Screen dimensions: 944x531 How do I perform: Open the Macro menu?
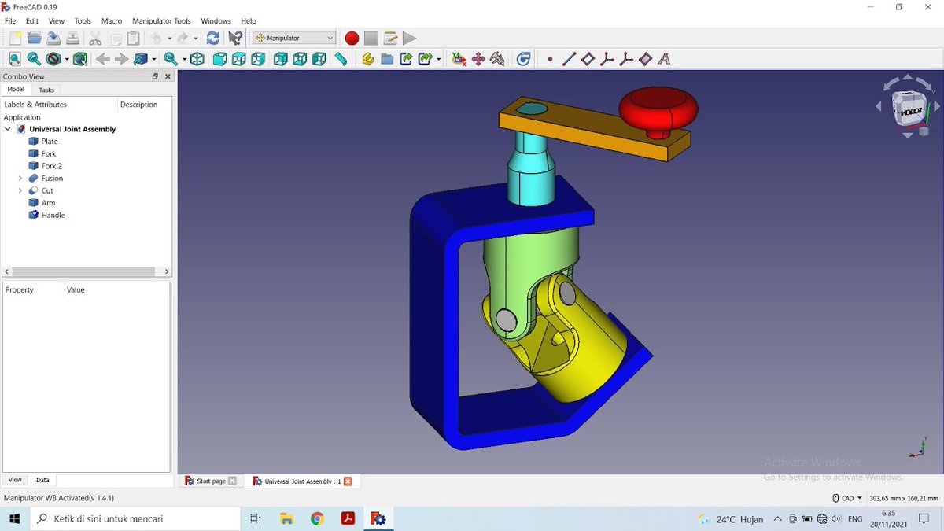(112, 21)
